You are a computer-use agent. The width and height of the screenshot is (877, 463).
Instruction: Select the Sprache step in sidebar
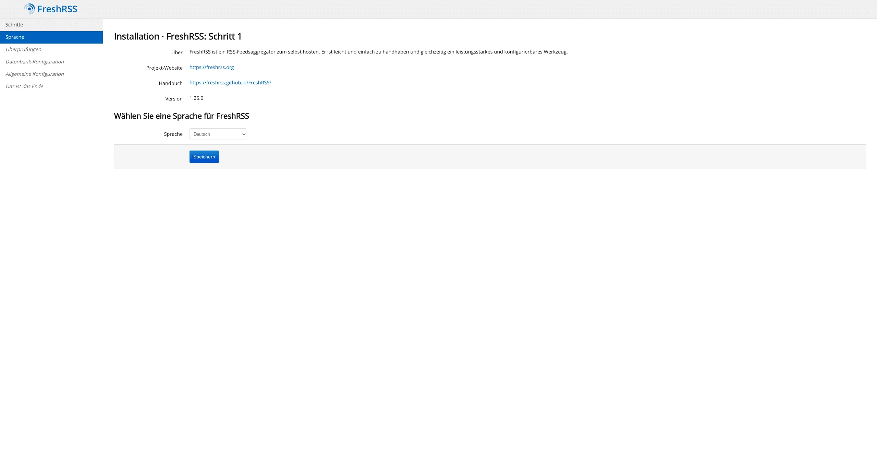[x=51, y=37]
